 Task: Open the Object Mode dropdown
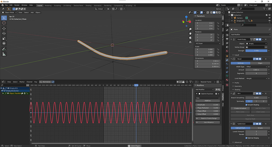pyautogui.click(x=9, y=13)
